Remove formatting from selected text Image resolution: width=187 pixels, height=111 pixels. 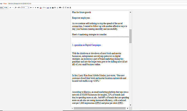click(70, 7)
